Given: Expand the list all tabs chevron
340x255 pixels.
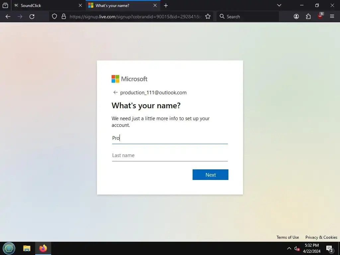Looking at the screenshot, I should click(279, 5).
